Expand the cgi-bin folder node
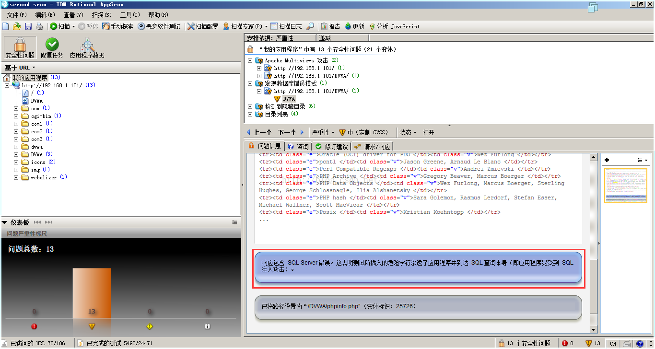 pos(16,116)
